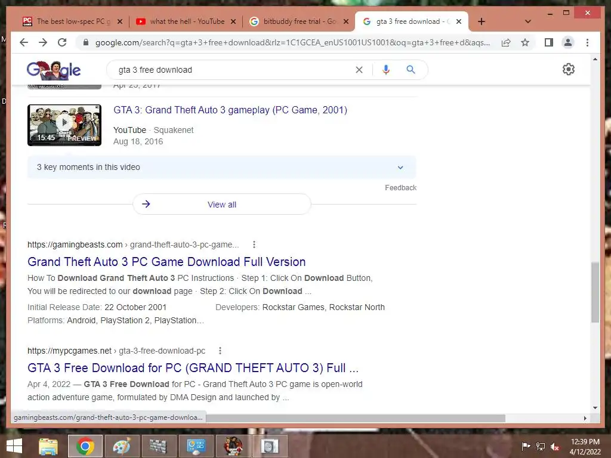This screenshot has width=611, height=458.
Task: Bookmark this page with star icon
Action: point(525,42)
